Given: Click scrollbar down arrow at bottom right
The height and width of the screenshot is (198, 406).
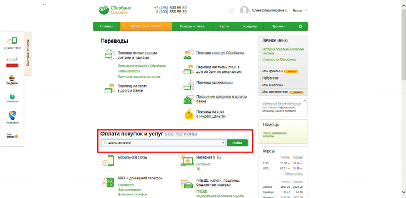Looking at the screenshot, I should coord(403,192).
